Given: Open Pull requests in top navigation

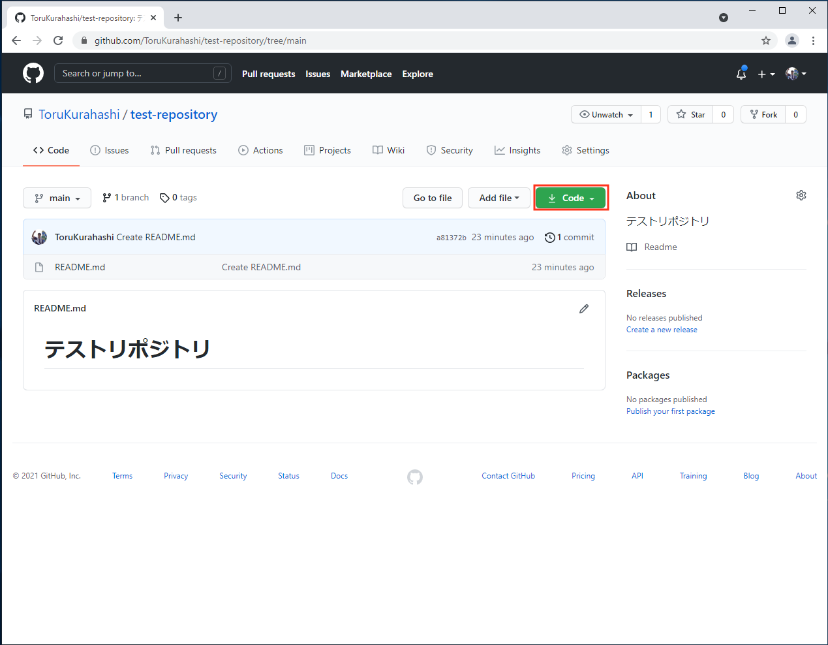Looking at the screenshot, I should pyautogui.click(x=268, y=74).
